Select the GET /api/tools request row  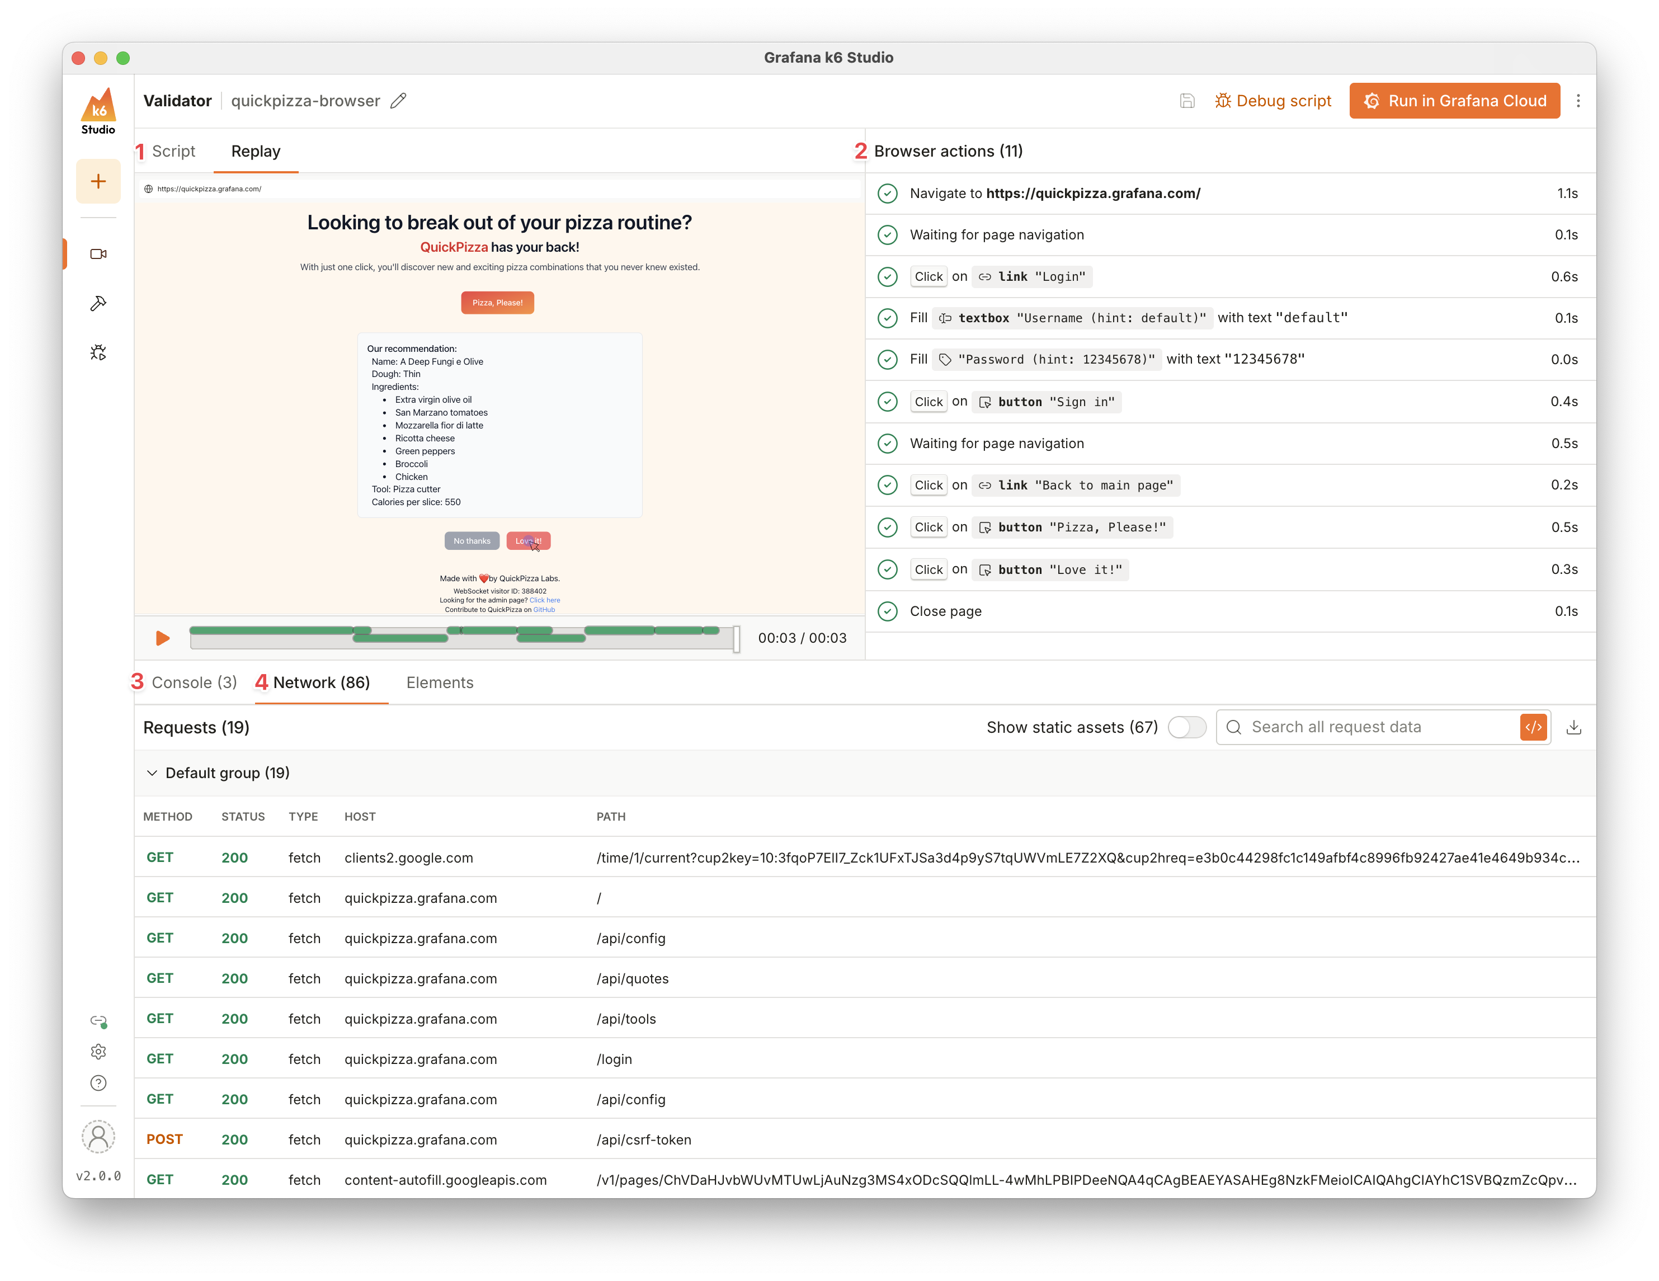(x=864, y=1018)
